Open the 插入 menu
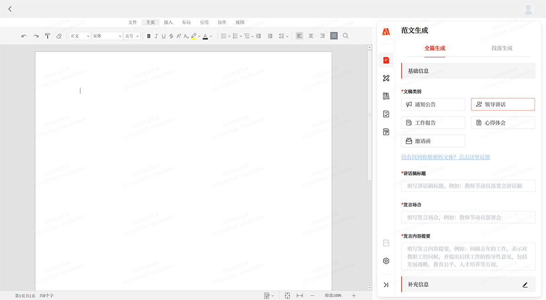Screen dimensions: 546x300 (x=168, y=22)
